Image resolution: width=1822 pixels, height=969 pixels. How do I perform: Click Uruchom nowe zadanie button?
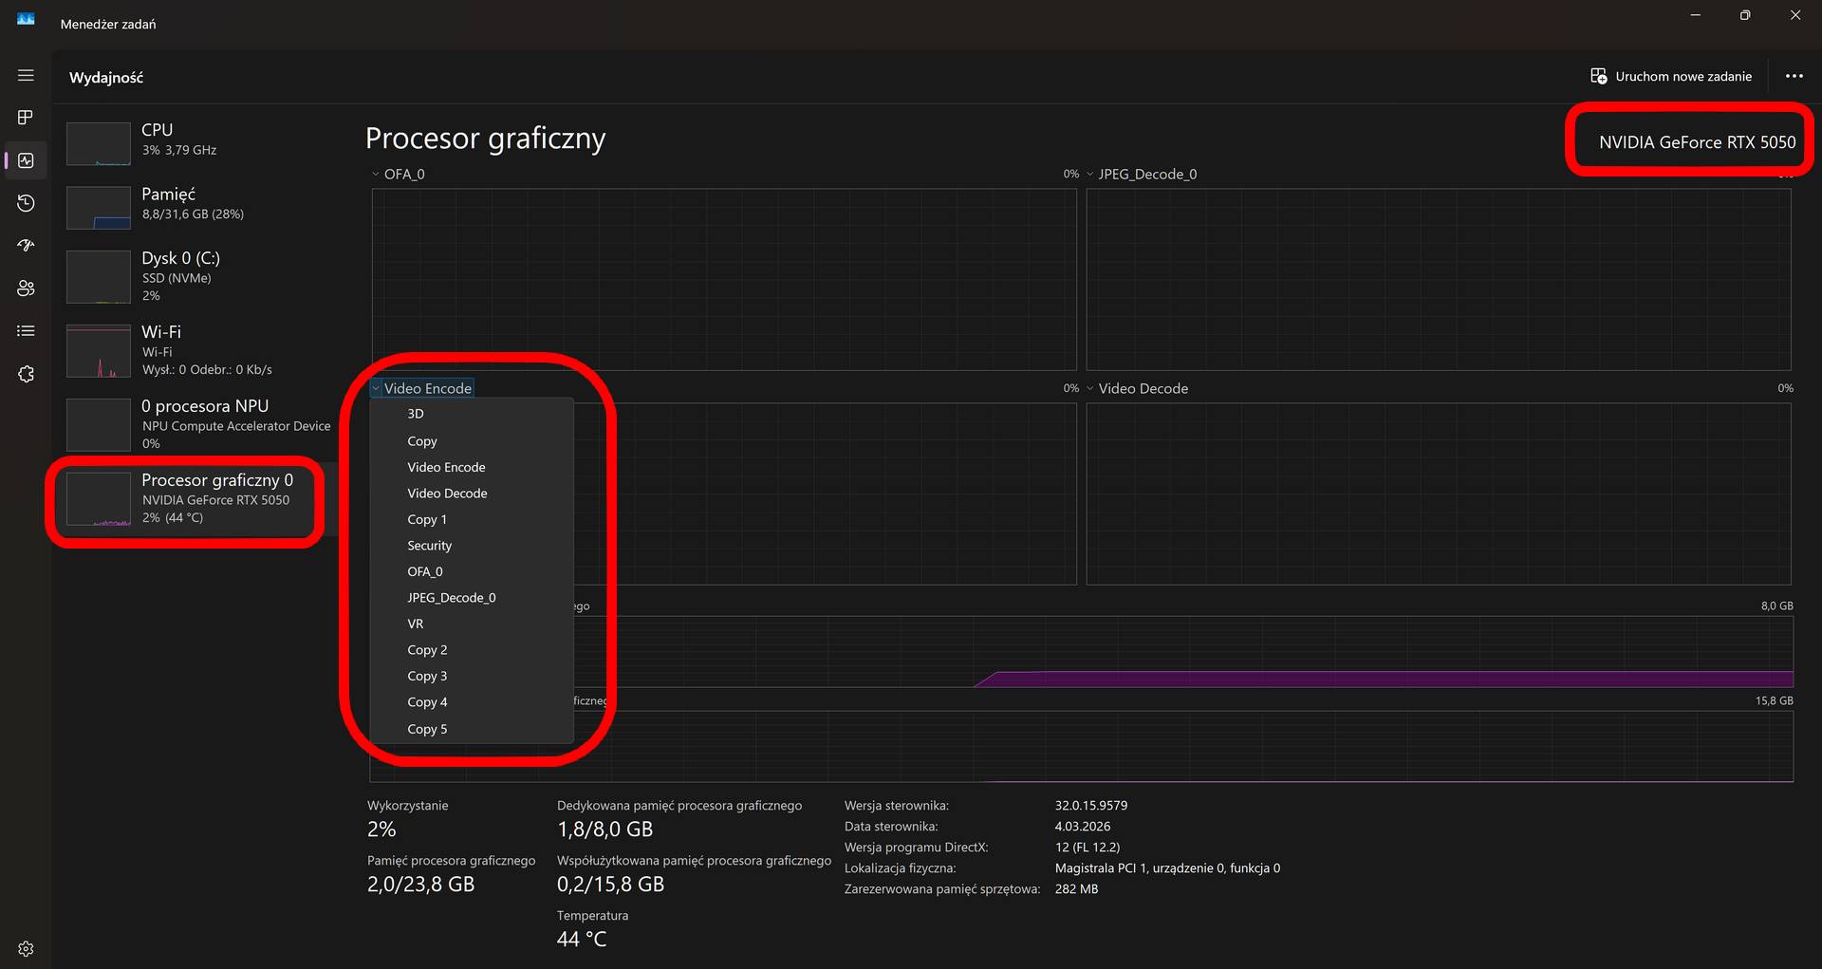[x=1671, y=76]
